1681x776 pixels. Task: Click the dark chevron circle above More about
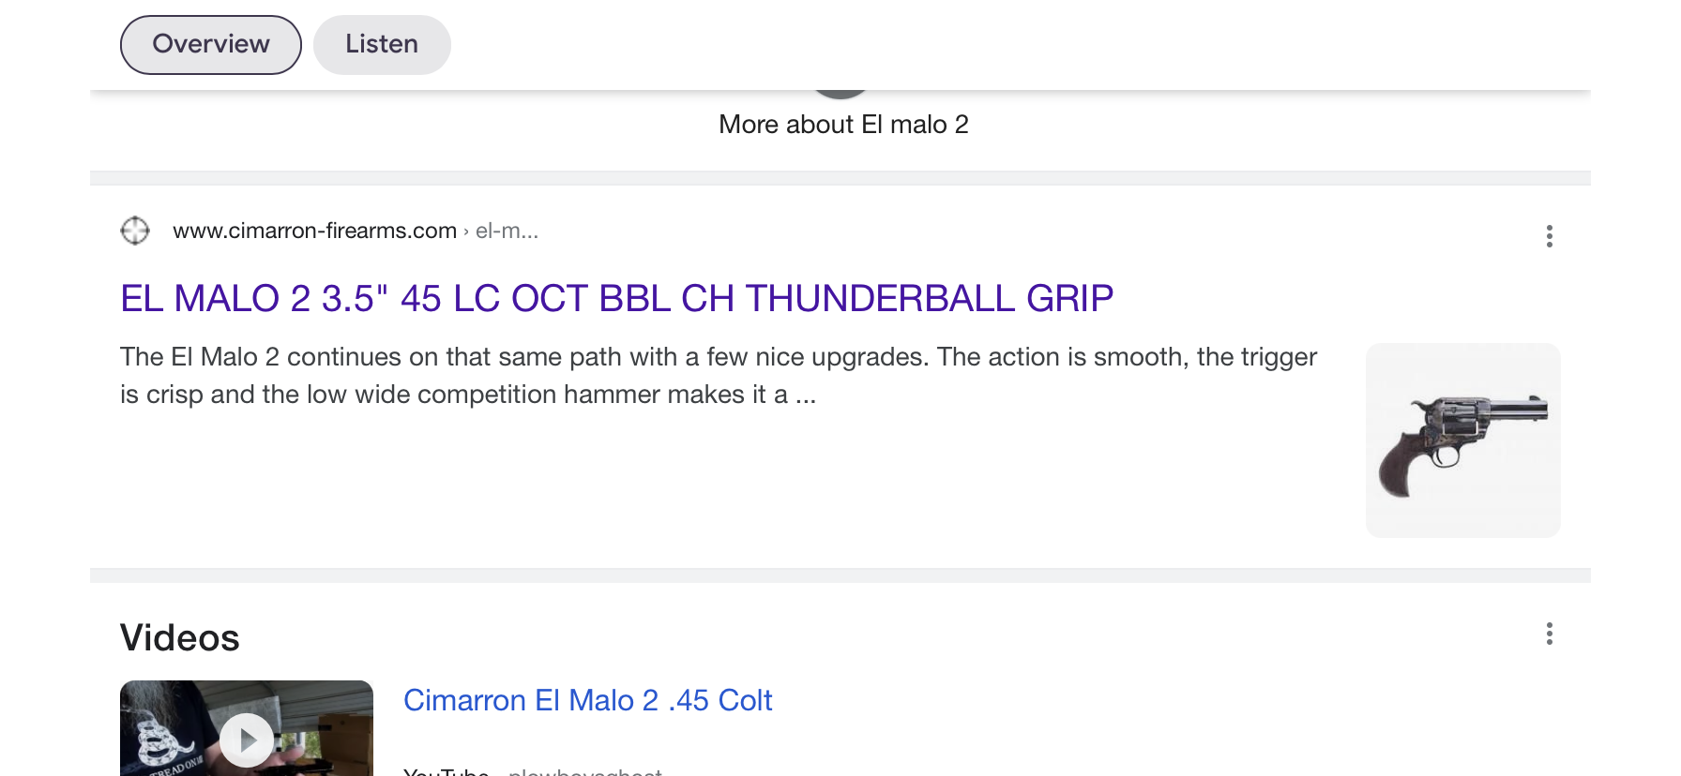coord(840,94)
